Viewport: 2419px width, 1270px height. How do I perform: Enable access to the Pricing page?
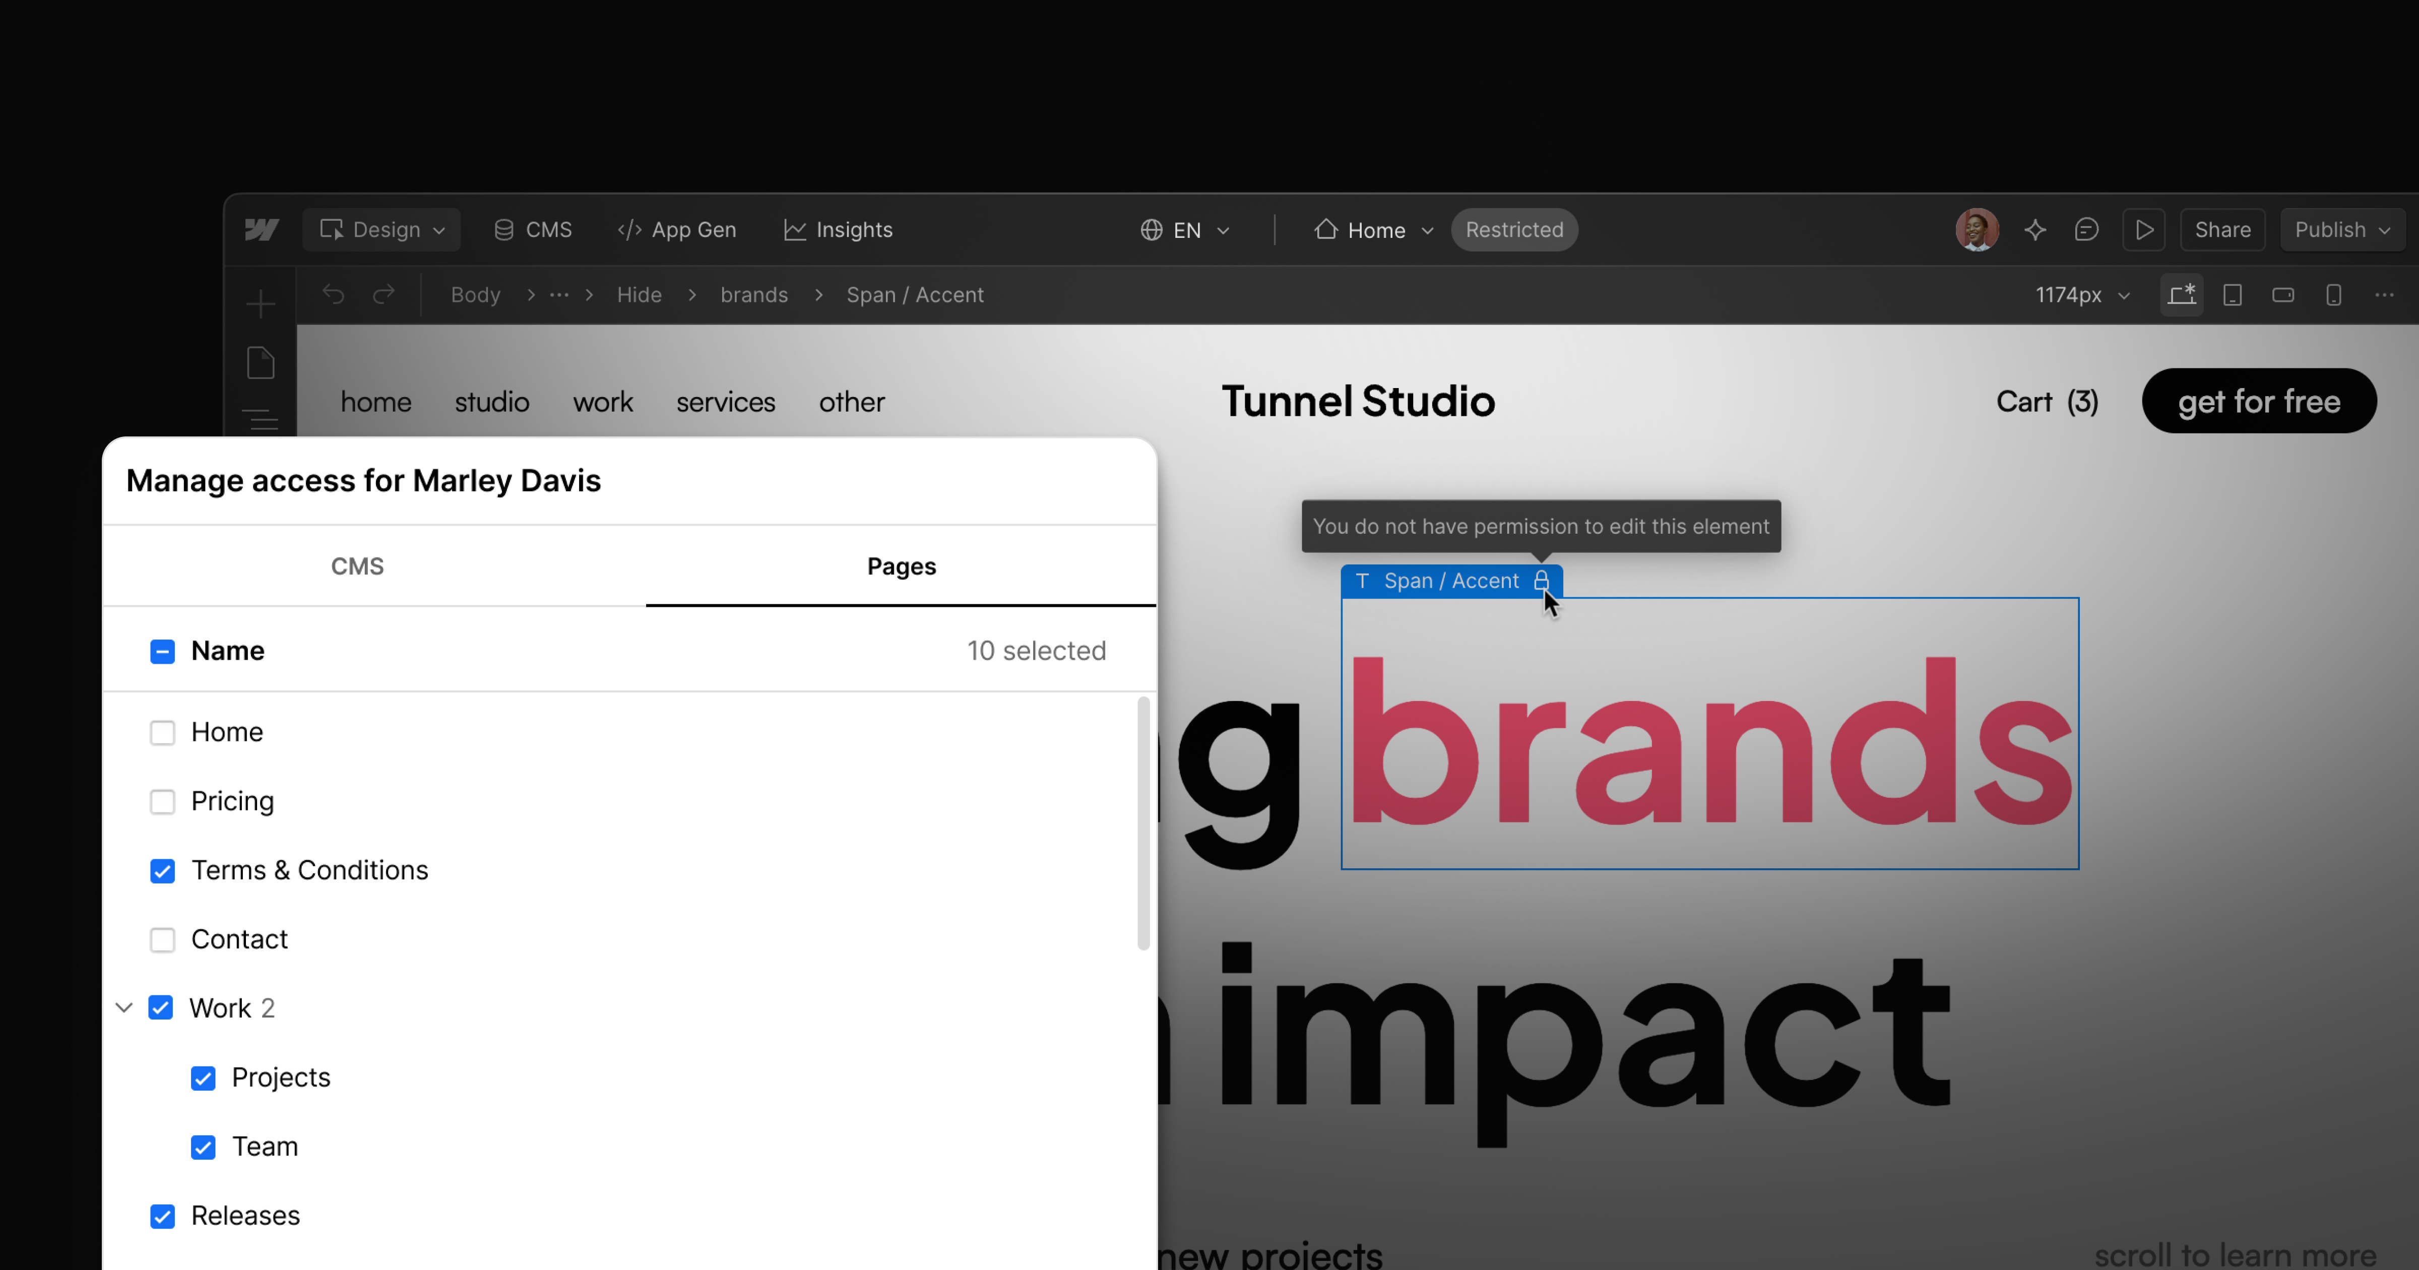162,802
